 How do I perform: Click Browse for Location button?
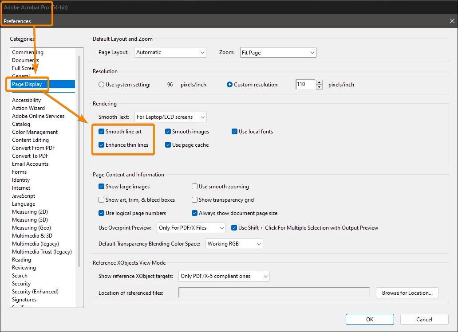[x=407, y=293]
